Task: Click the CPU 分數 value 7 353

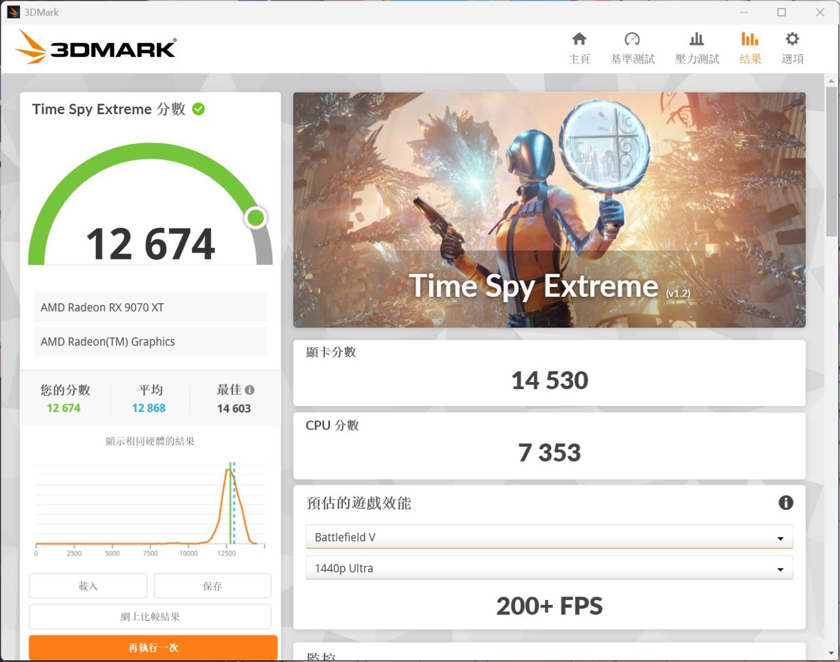Action: point(549,453)
